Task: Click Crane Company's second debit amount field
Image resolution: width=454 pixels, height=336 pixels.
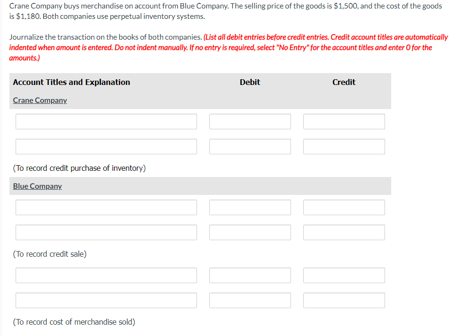Action: pos(249,146)
